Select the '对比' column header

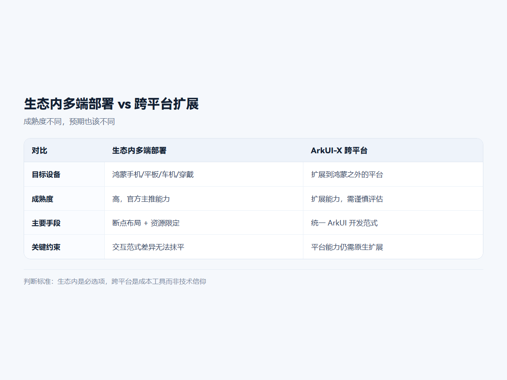pyautogui.click(x=64, y=150)
